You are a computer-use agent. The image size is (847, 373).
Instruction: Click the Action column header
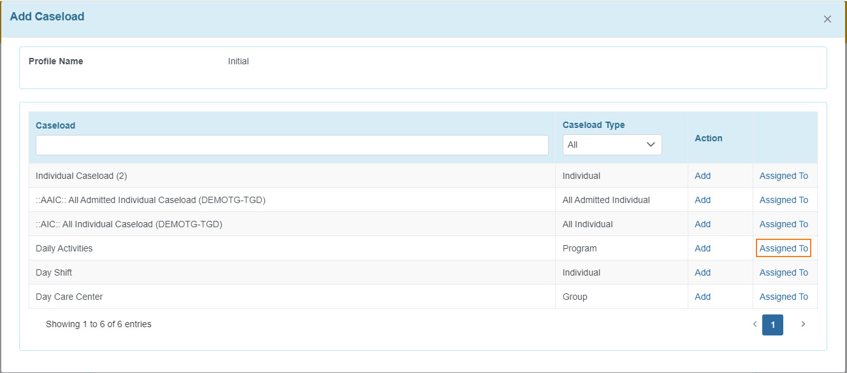[x=708, y=138]
